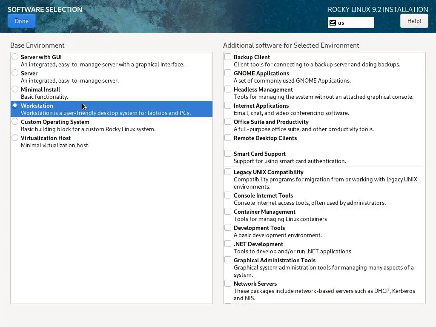This screenshot has height=327, width=436.
Task: Enable Internet Applications checkbox
Action: coord(228,105)
